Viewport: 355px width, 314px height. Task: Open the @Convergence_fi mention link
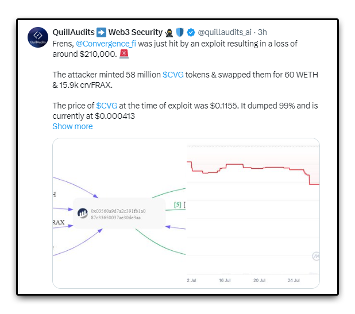pyautogui.click(x=106, y=44)
